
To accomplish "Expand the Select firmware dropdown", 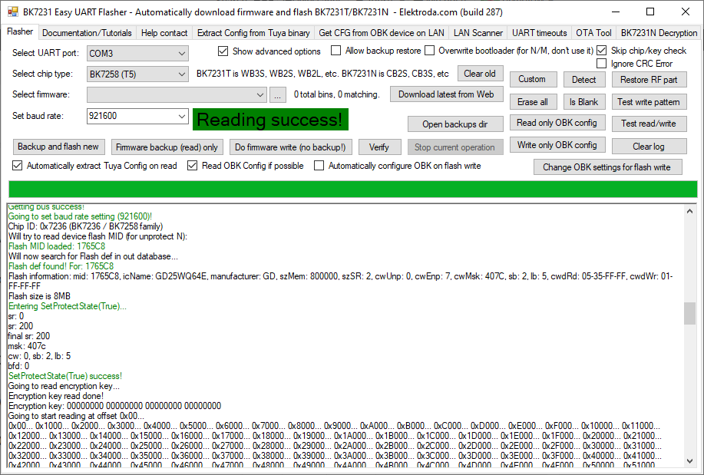I will [259, 94].
